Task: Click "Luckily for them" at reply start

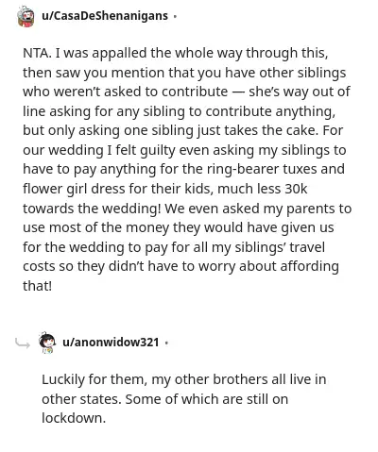Action: [94, 379]
